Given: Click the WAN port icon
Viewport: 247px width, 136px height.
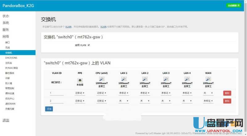Looking at the screenshot, I should (208, 79).
